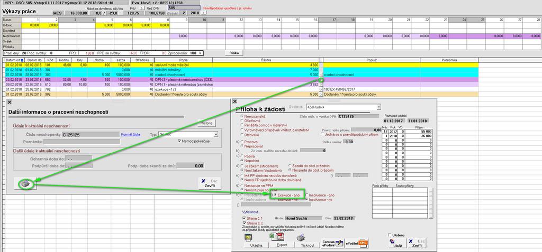Open the Formát čísla link
This screenshot has height=252, width=542.
click(130, 134)
